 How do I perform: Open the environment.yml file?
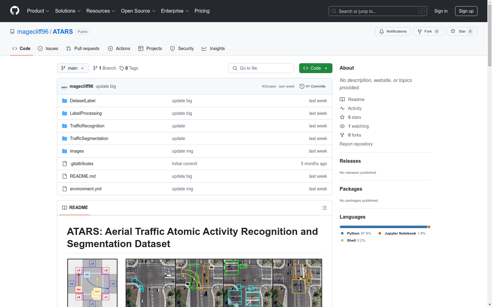85,189
